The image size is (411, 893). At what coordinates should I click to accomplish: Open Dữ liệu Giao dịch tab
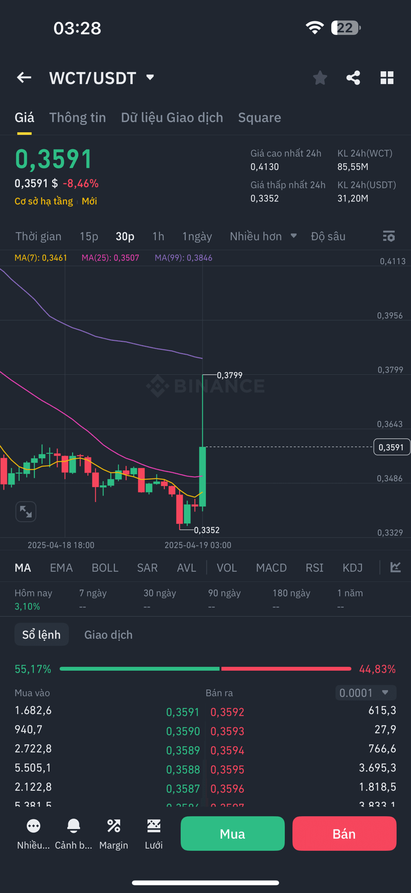click(x=172, y=117)
